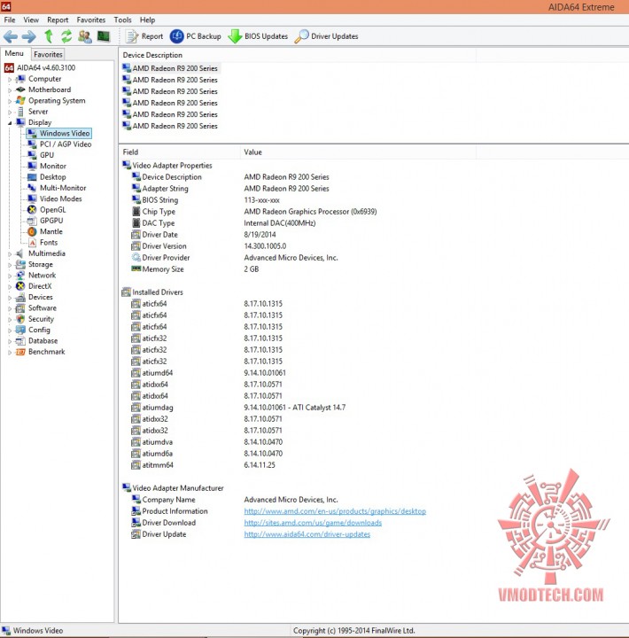Click the Value column header
This screenshot has height=638, width=629.
(x=358, y=152)
